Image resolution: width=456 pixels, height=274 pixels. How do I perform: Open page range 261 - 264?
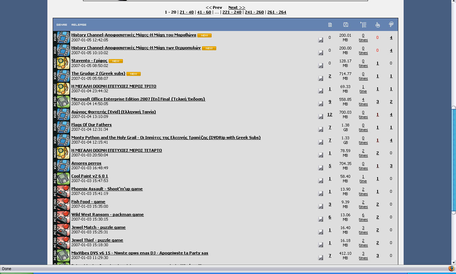coord(277,12)
